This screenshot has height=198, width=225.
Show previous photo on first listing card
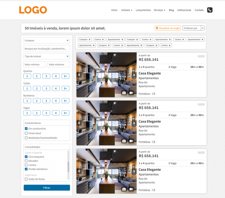79,75
